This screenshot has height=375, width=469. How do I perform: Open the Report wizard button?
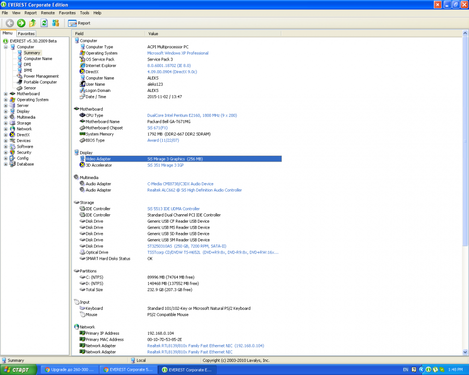pyautogui.click(x=79, y=23)
